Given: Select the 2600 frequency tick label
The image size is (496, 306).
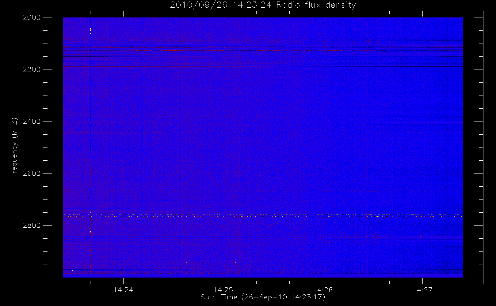Looking at the screenshot, I should (x=32, y=174).
